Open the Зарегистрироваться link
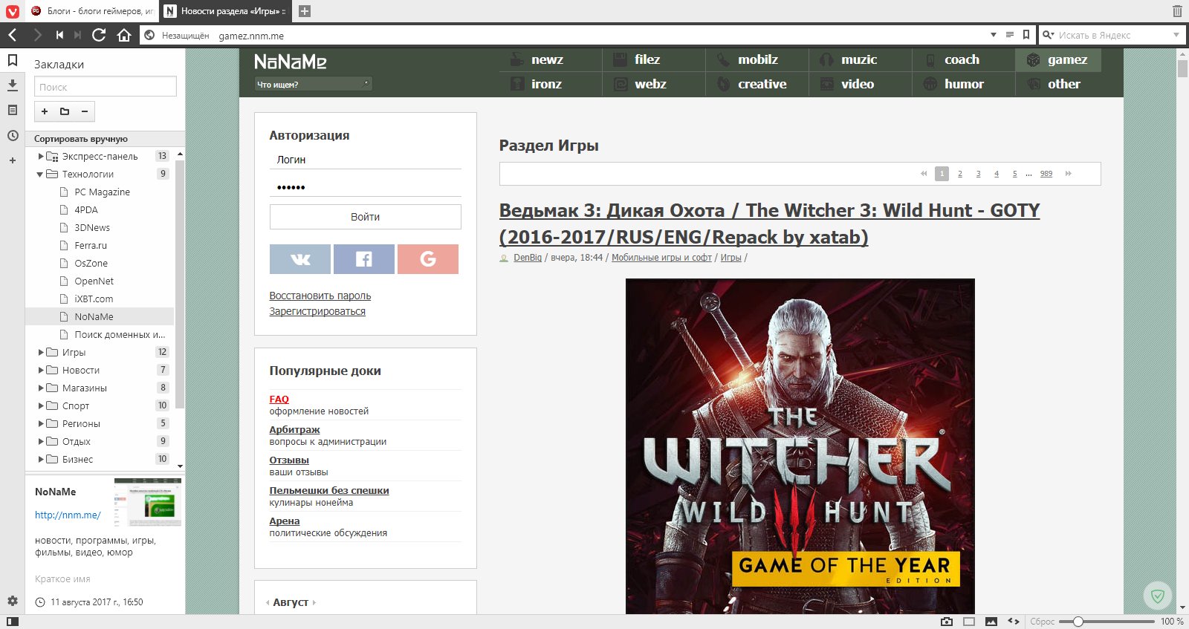The height and width of the screenshot is (629, 1189). 317,311
